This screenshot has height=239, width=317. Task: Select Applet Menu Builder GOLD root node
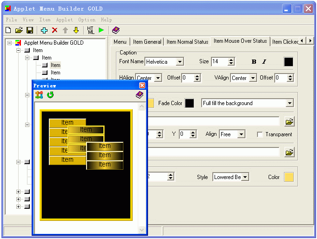(54, 43)
